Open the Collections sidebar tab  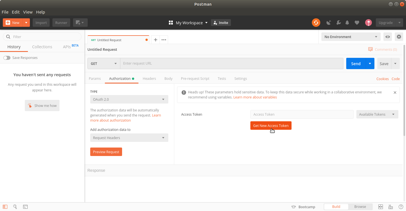tap(42, 47)
